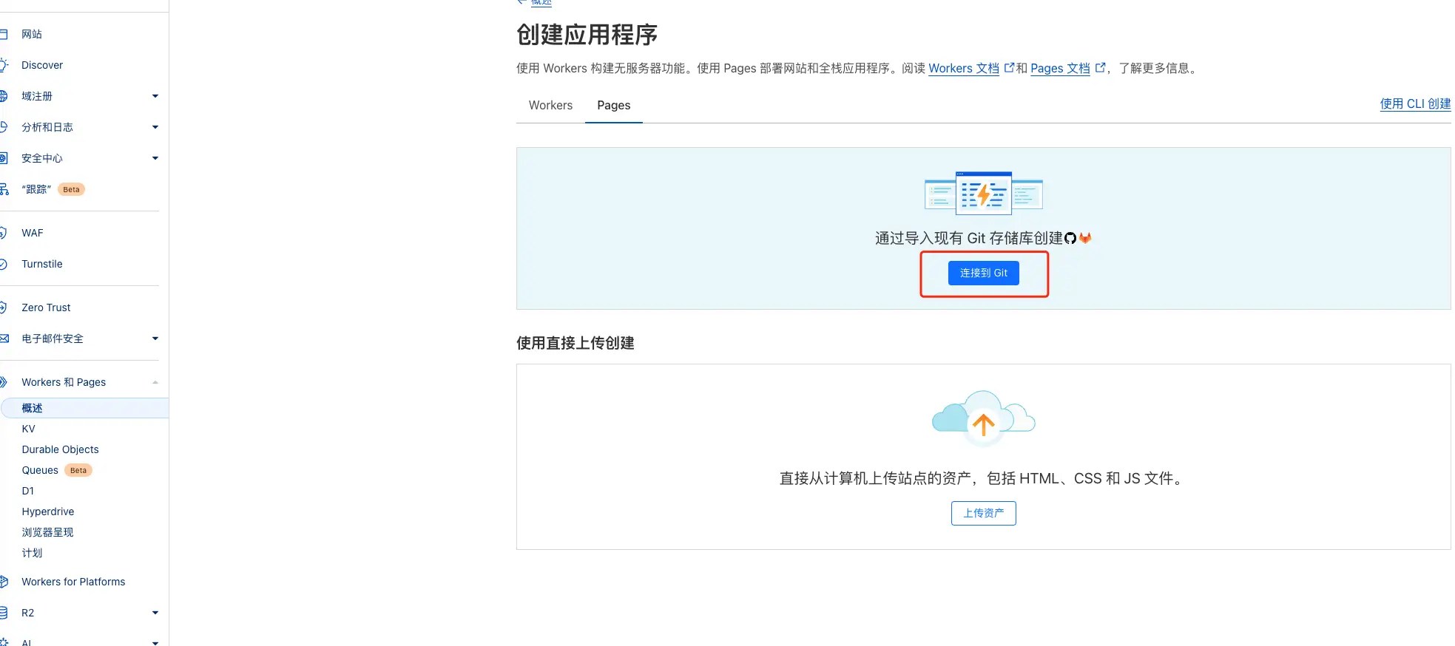Click the Discover lightbulb icon

click(4, 65)
